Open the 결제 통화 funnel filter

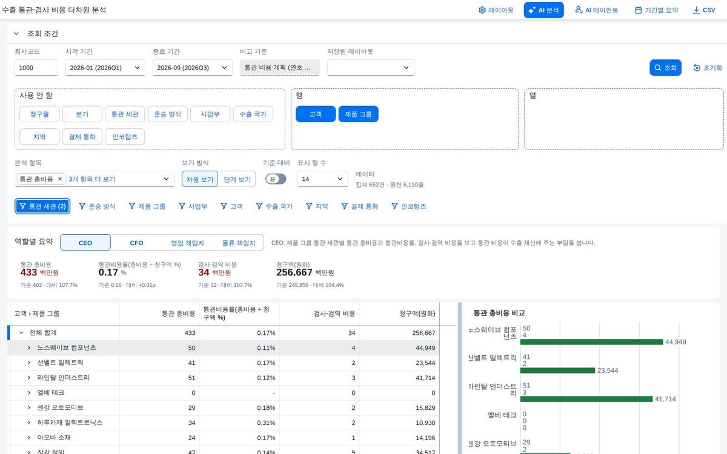coord(359,206)
